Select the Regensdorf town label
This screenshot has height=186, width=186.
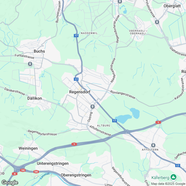(x=80, y=92)
